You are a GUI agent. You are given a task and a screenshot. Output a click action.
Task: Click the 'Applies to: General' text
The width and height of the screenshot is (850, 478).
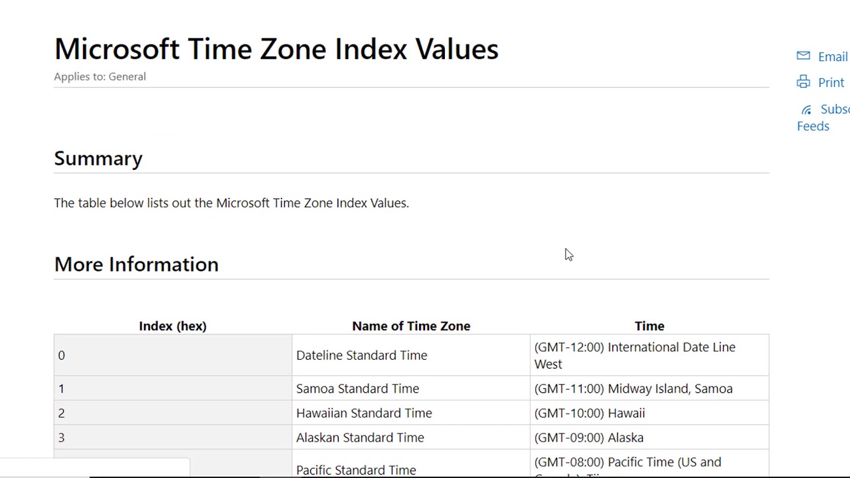click(x=100, y=76)
